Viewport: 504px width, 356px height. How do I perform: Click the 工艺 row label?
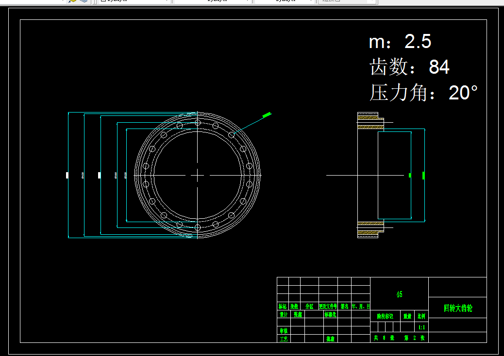284,339
